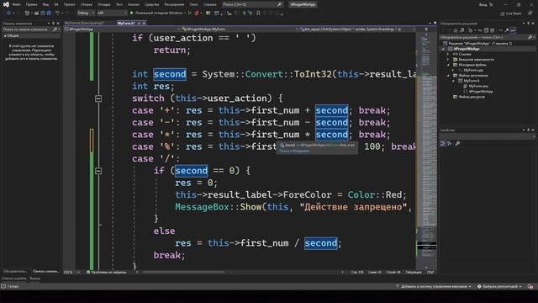
Task: Click the horizontal scrollbar of the editor
Action: (183, 272)
